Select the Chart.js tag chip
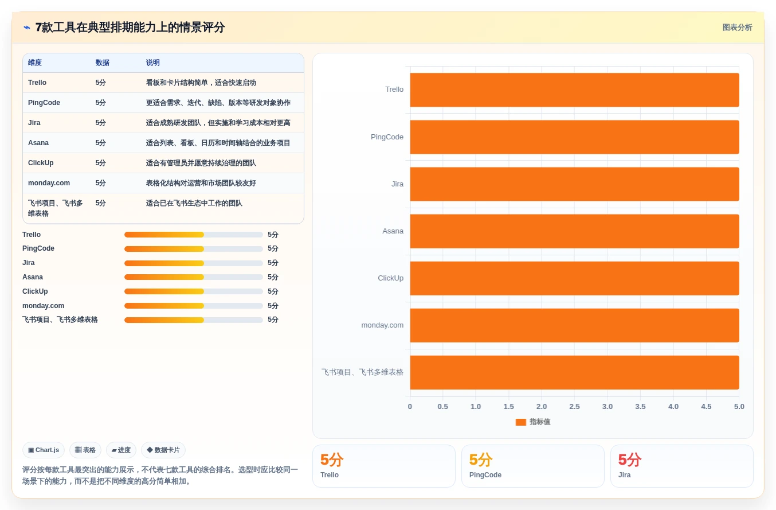This screenshot has width=776, height=510. coord(44,450)
